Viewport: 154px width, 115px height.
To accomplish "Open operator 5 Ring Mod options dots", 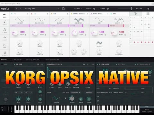I will coord(107,14).
